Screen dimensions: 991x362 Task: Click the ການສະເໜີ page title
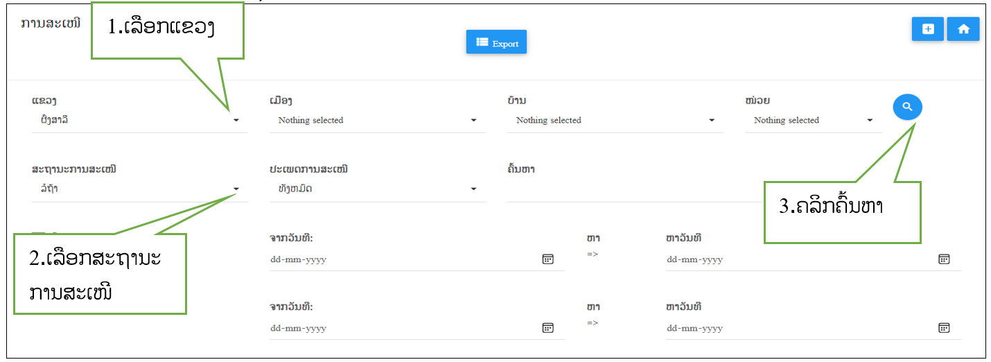pos(51,25)
